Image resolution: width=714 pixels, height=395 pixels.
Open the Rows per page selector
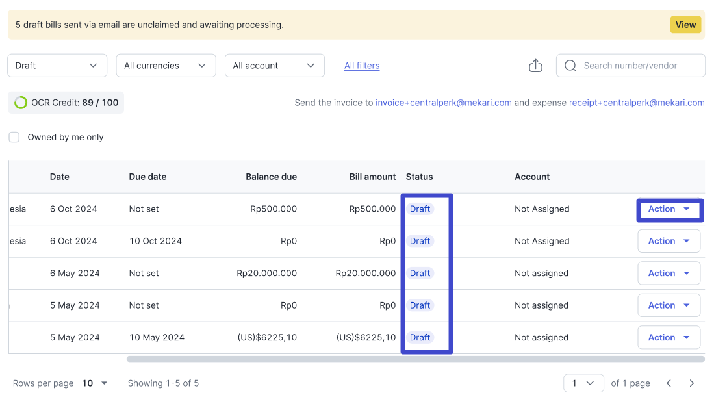click(95, 383)
